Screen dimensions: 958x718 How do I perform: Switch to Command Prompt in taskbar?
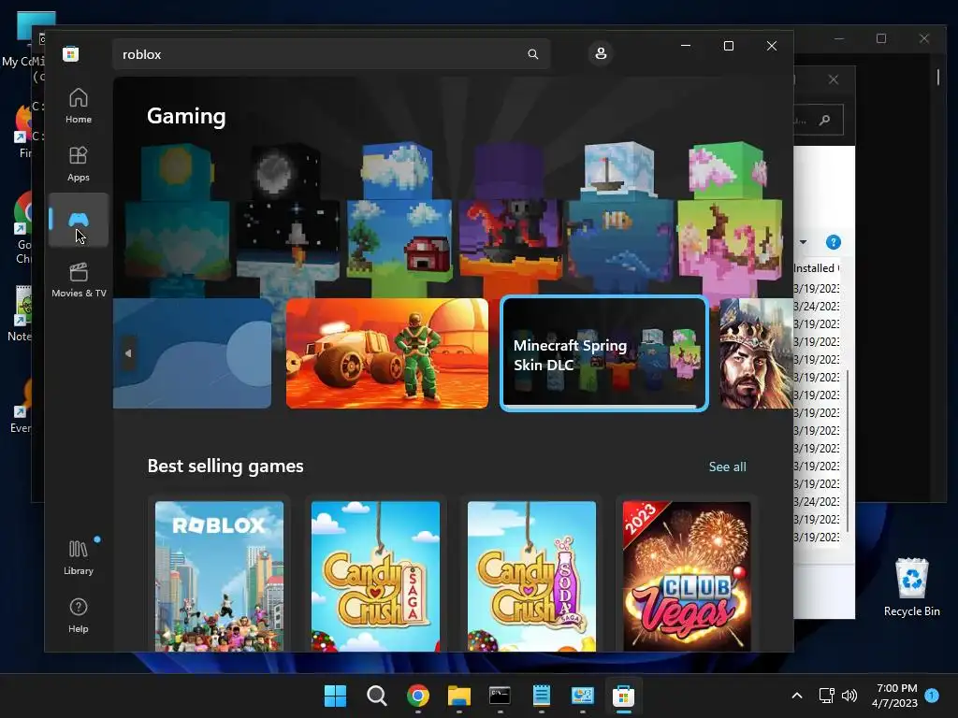pos(500,696)
